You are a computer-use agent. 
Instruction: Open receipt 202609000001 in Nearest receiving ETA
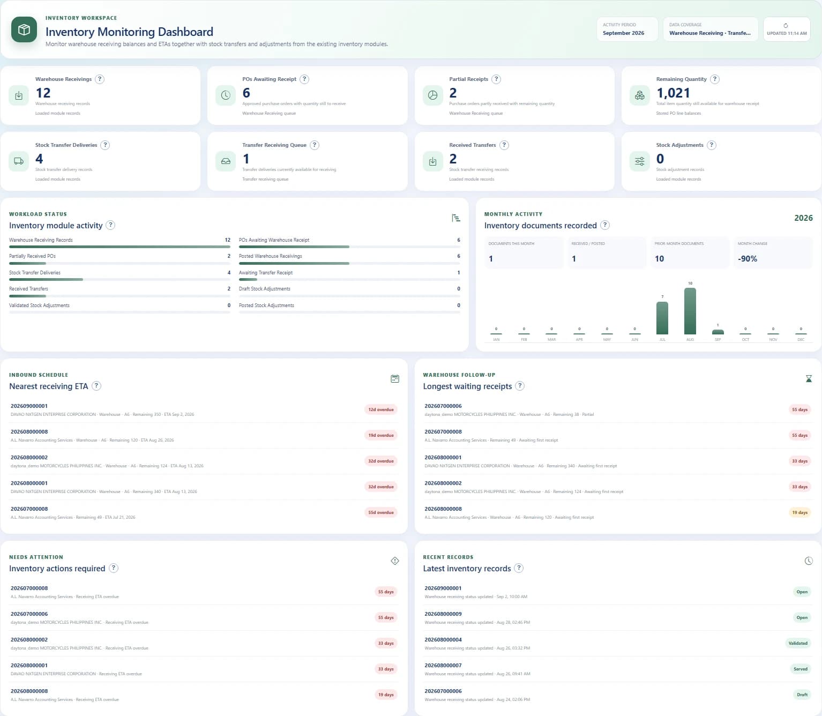coord(204,410)
